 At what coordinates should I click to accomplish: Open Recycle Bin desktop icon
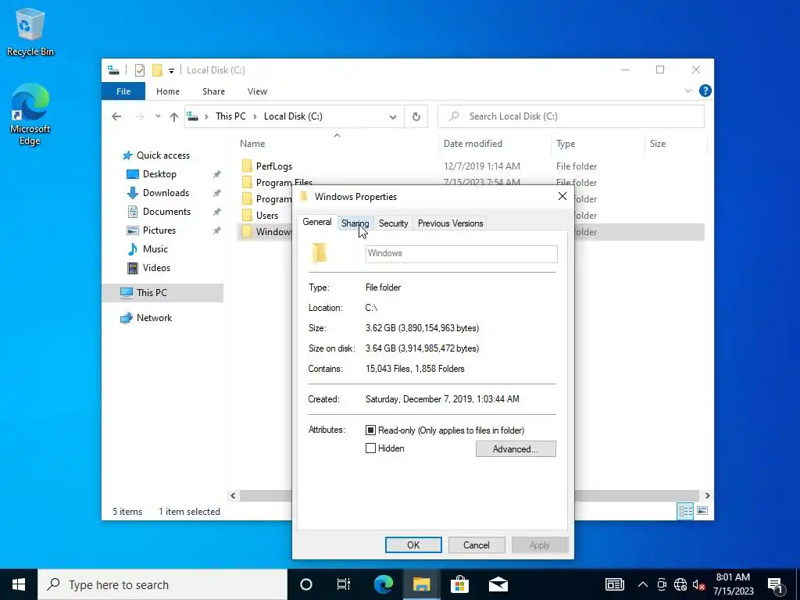tap(30, 31)
